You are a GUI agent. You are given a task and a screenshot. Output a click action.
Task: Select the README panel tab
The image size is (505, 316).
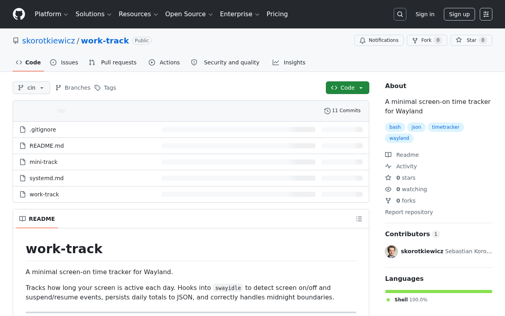click(37, 219)
